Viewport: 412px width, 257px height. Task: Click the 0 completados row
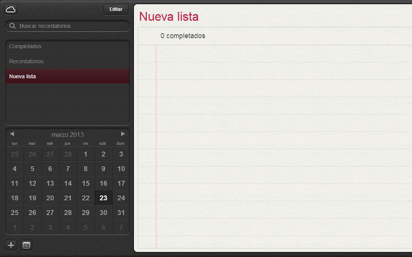(275, 36)
